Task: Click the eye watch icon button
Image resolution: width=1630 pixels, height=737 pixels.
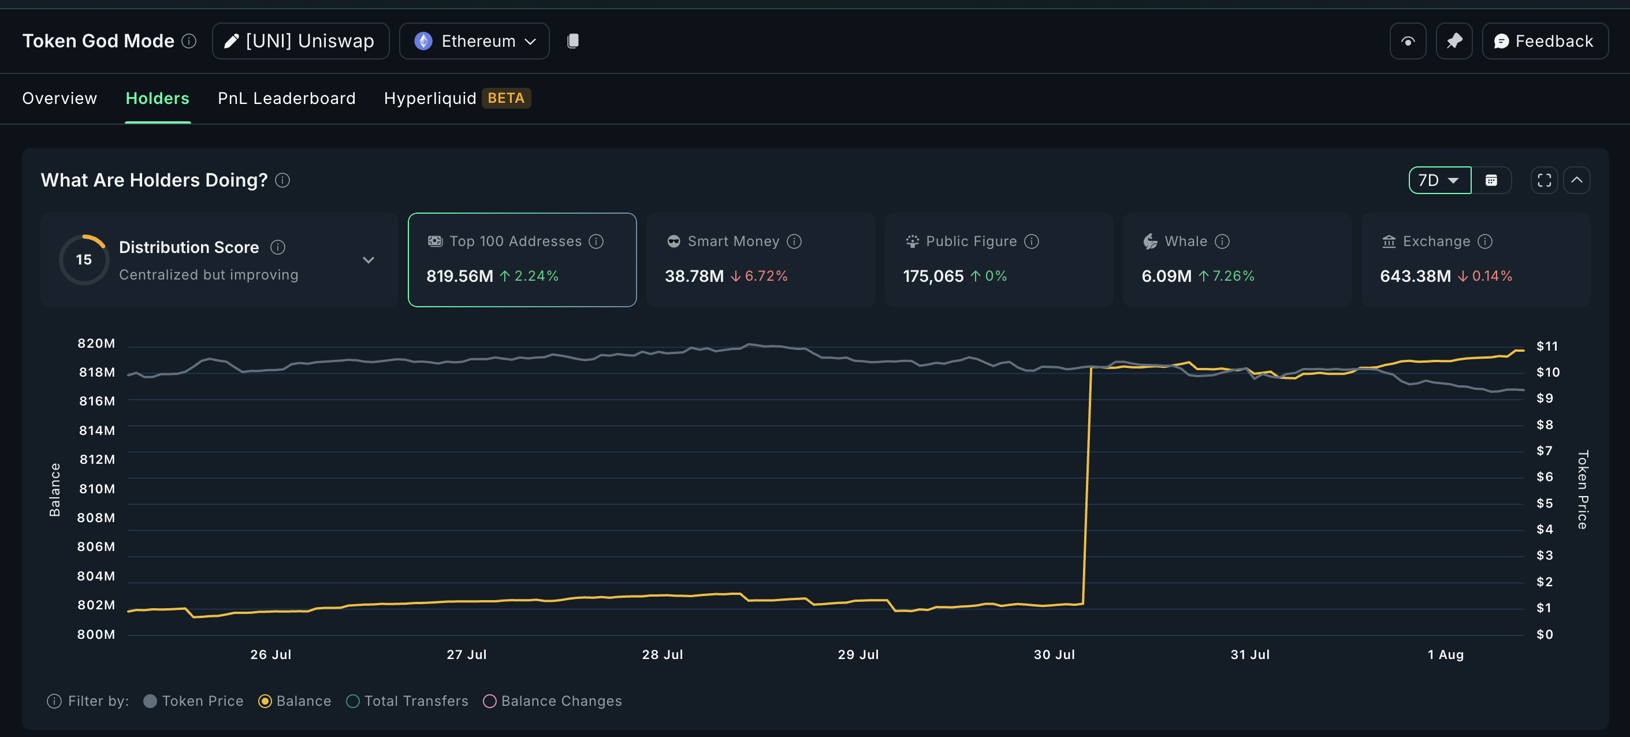Action: (x=1407, y=41)
